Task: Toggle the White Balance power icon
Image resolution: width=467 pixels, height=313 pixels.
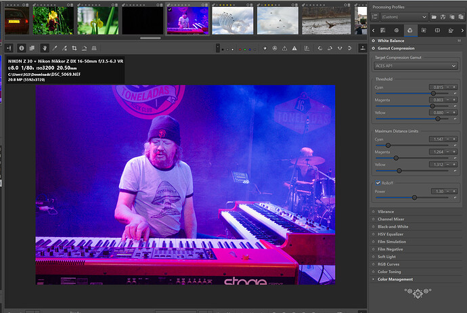Action: click(373, 41)
